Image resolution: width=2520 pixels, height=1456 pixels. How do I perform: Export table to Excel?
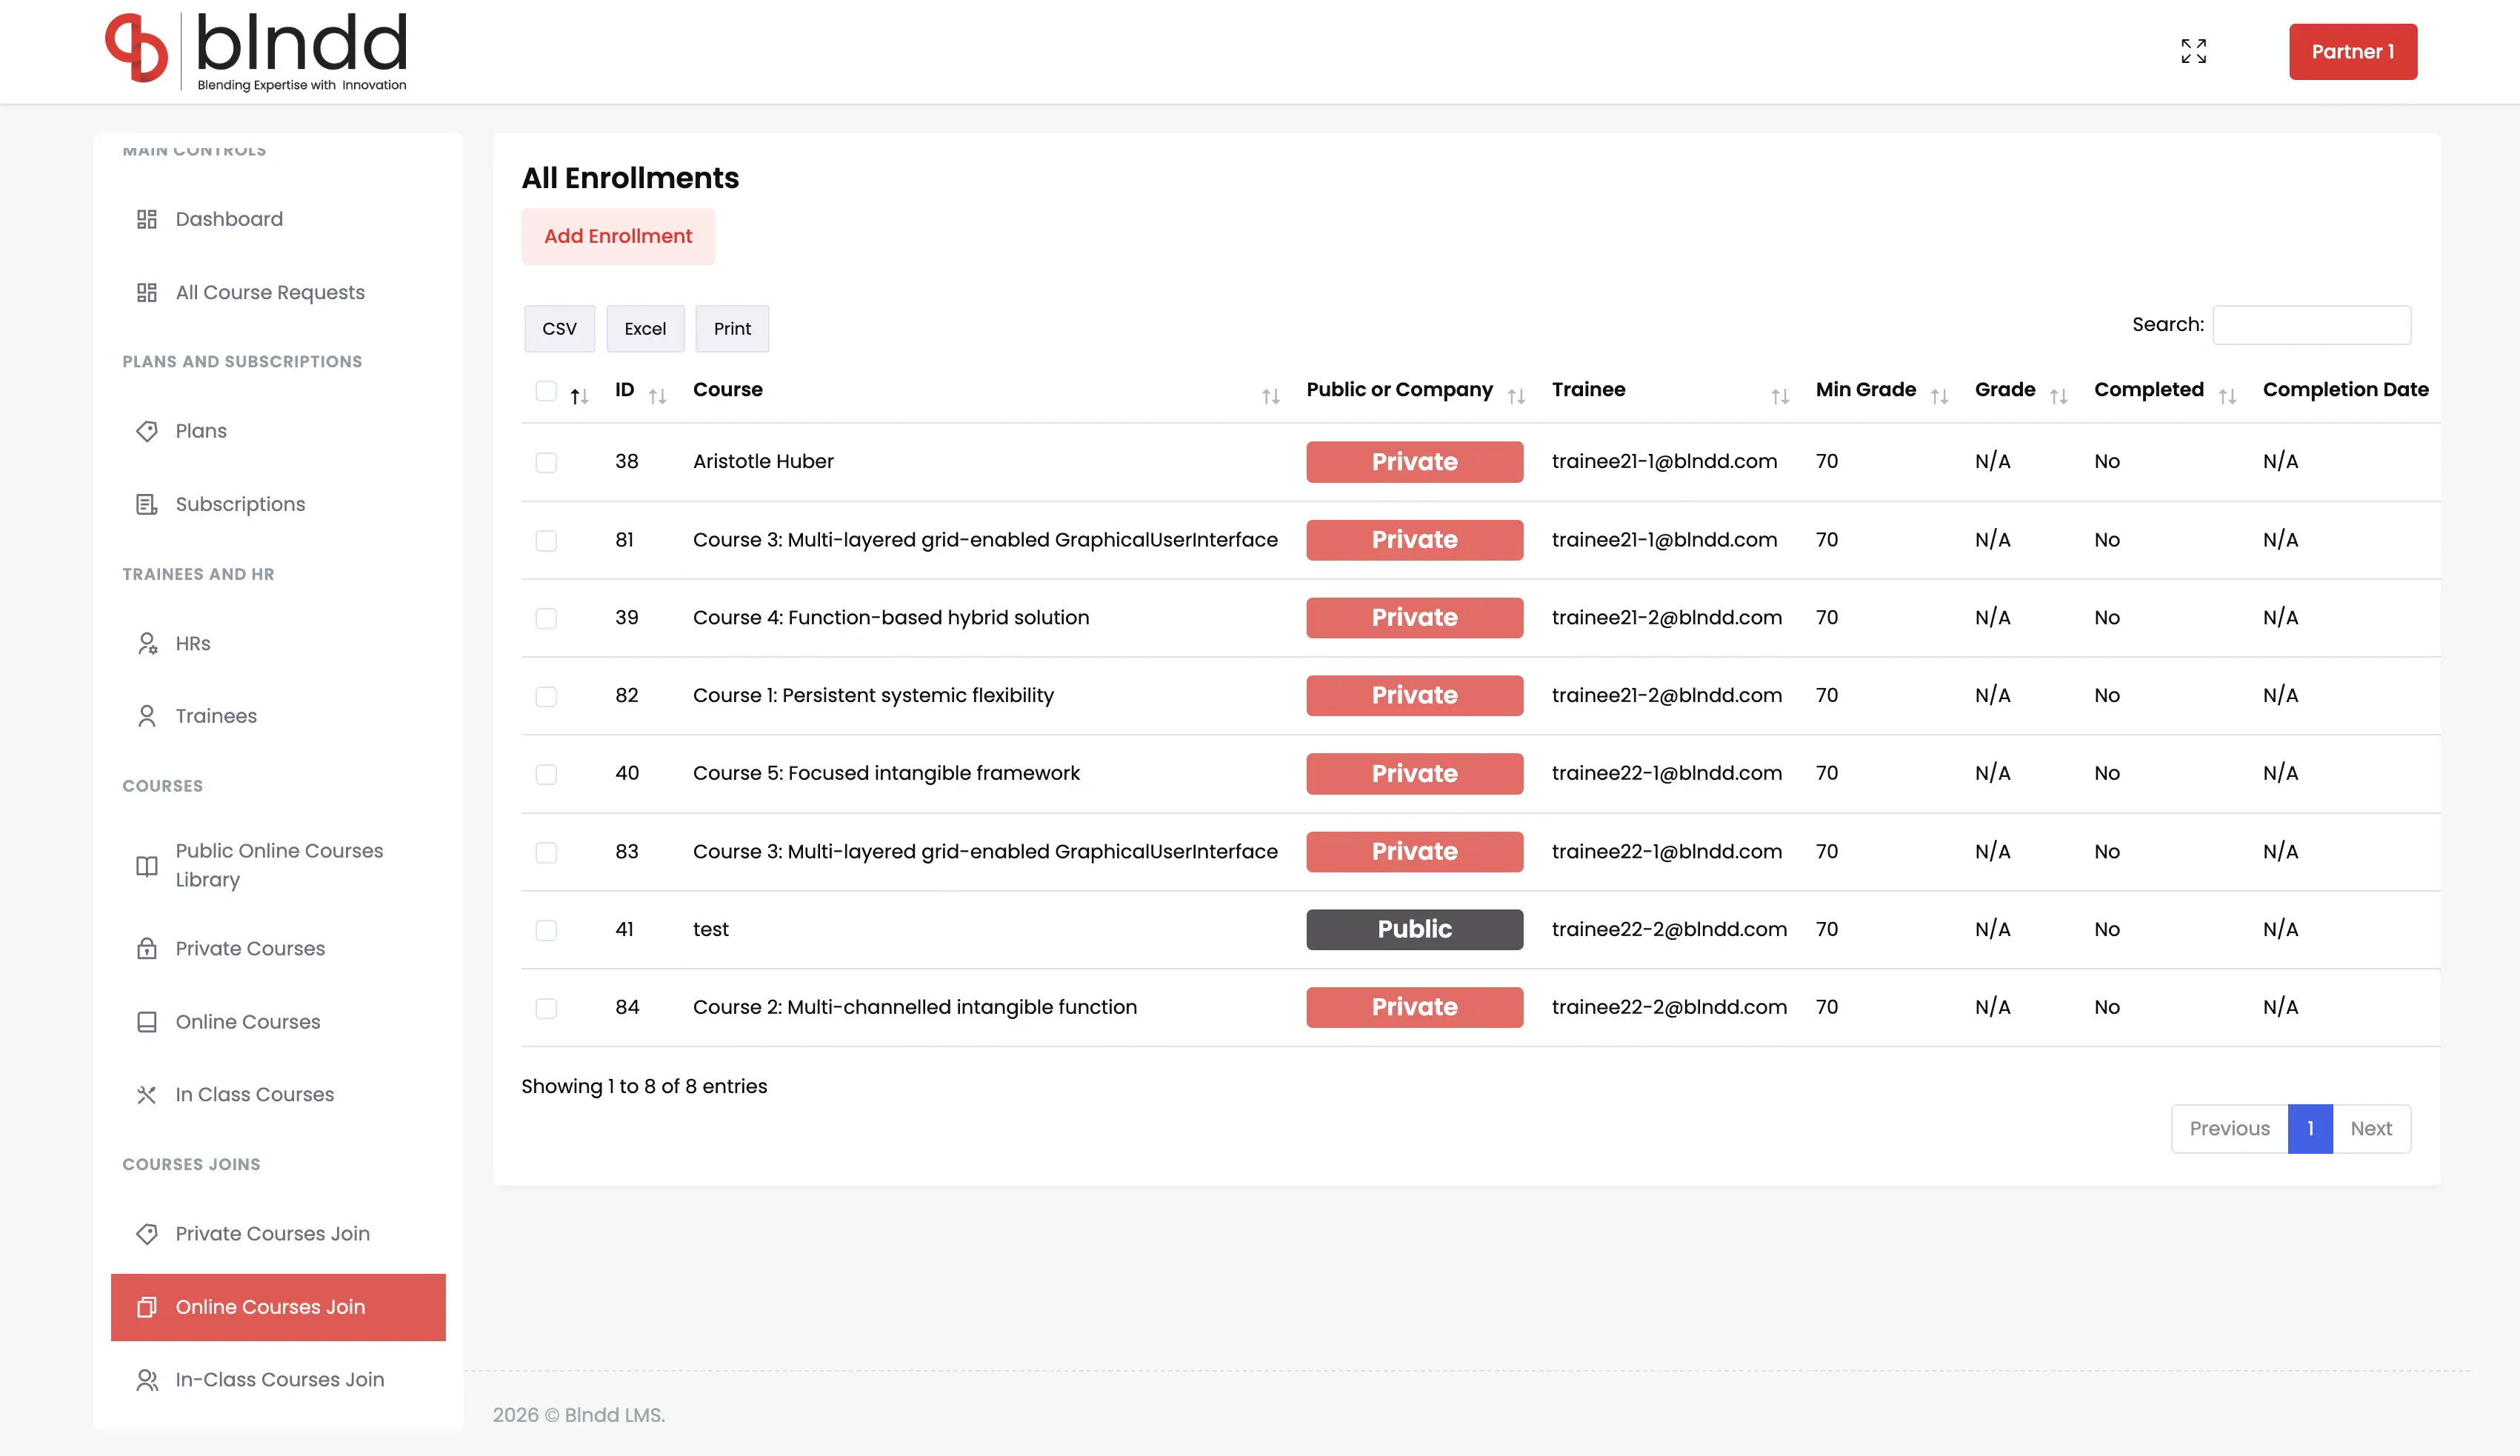[645, 329]
